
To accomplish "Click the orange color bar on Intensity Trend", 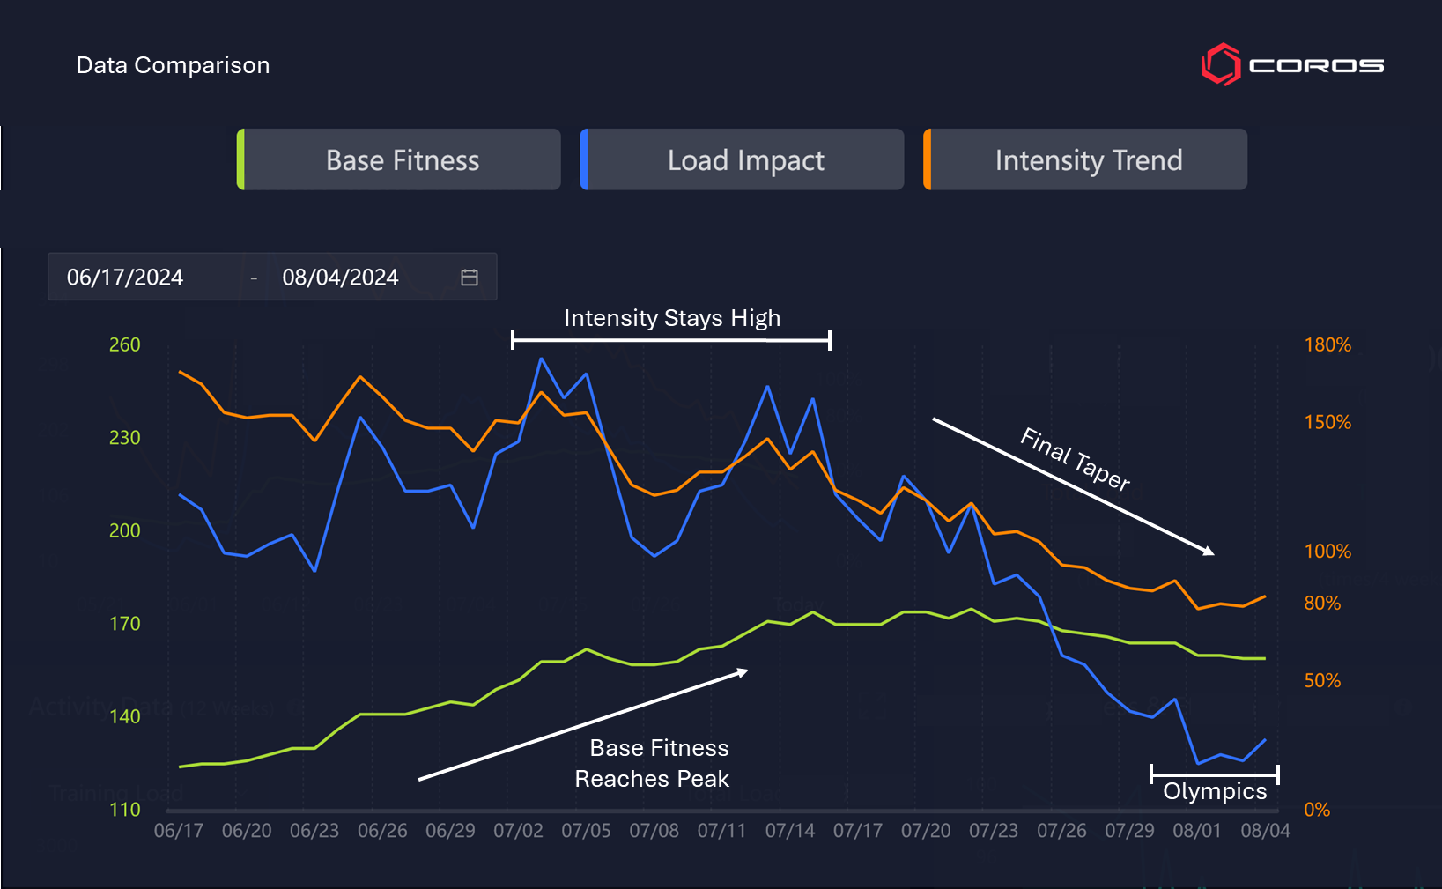I will [927, 159].
